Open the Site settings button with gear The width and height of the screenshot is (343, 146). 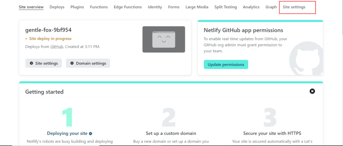tap(44, 63)
